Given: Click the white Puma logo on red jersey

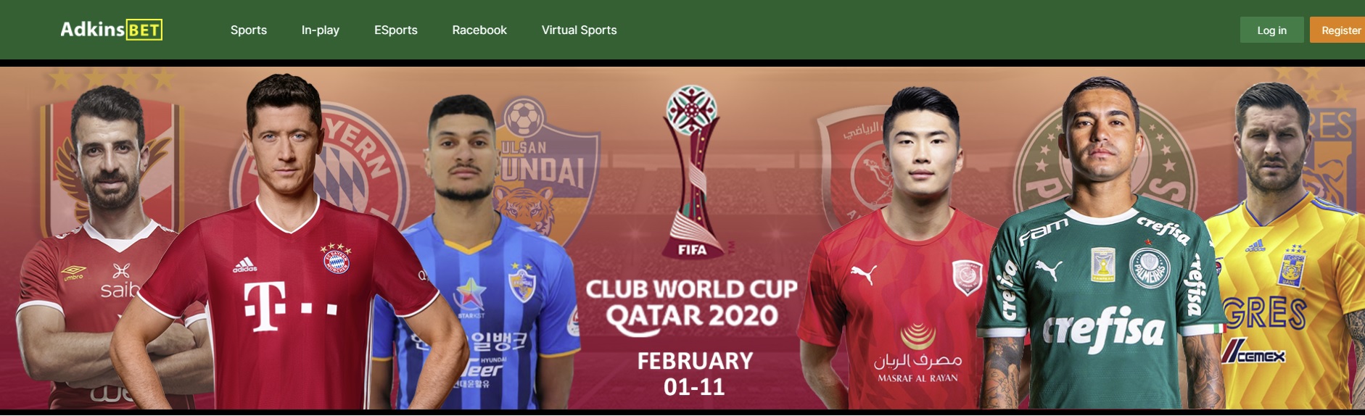Looking at the screenshot, I should pyautogui.click(x=863, y=275).
